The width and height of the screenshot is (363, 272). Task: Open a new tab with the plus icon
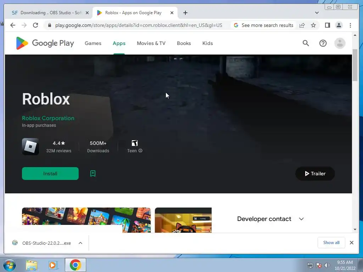(x=185, y=13)
